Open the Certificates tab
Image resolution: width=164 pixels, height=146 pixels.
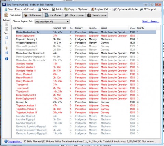coord(53,15)
